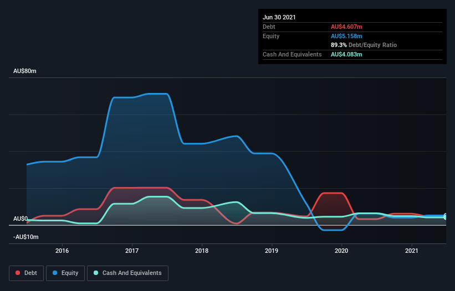Image resolution: width=455 pixels, height=291 pixels.
Task: Click the 2017 x-axis label
Action: click(x=132, y=251)
